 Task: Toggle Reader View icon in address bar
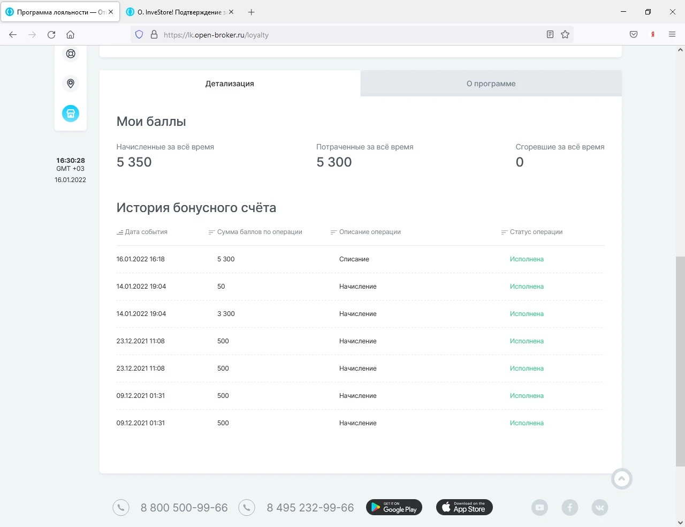point(550,35)
